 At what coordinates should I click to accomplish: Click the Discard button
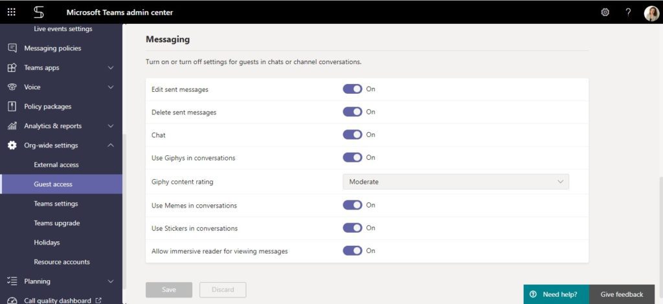pyautogui.click(x=223, y=290)
